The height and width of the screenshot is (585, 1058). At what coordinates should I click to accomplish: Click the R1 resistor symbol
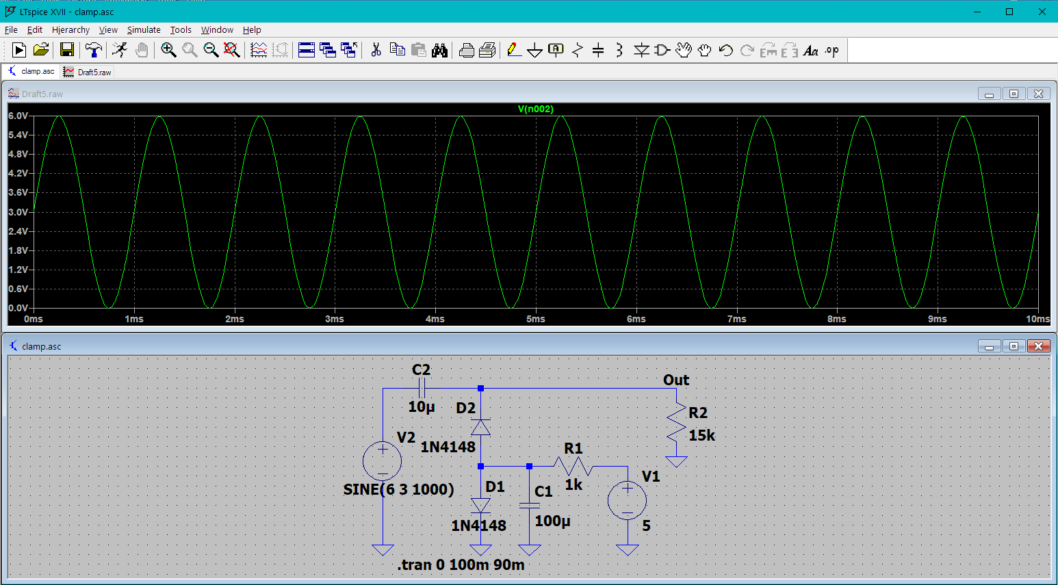click(573, 466)
